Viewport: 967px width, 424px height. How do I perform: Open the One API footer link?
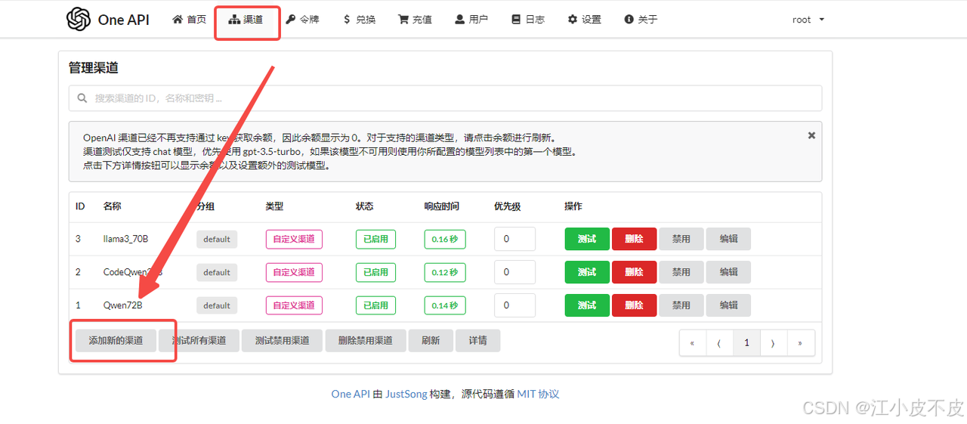tap(351, 394)
